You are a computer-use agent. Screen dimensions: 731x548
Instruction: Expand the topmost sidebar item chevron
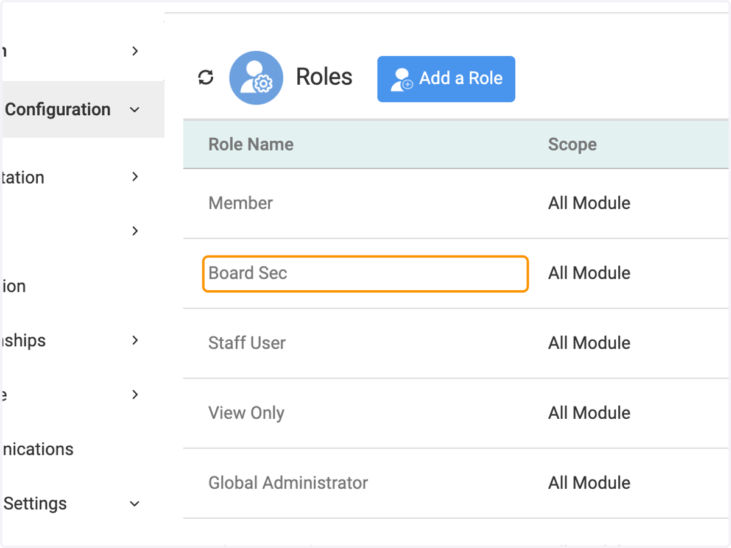[135, 51]
